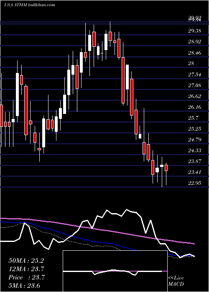Click the <<Live MACD label
Viewport: 209px width, 292px height.
[x=176, y=281]
